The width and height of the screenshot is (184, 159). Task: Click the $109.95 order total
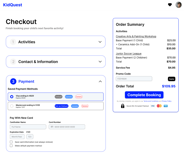(169, 86)
